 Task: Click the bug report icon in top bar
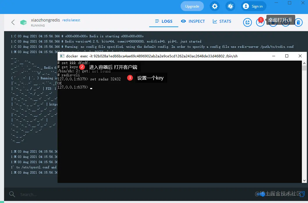(230, 6)
